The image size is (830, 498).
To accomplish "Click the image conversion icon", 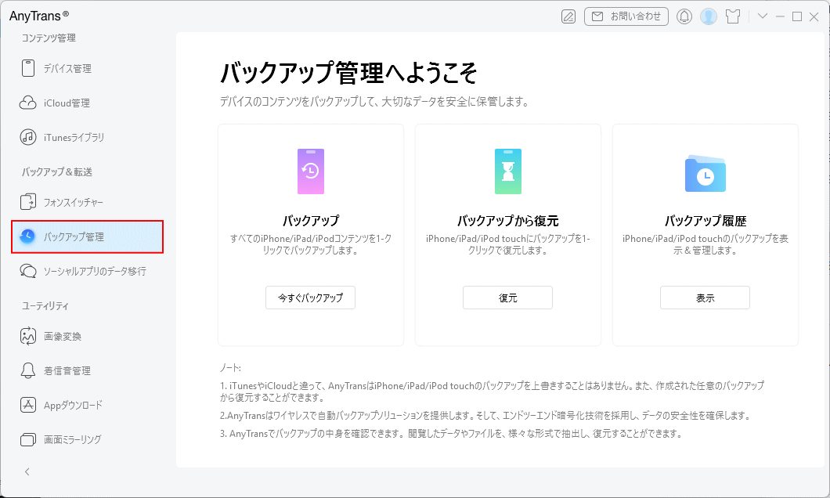I will pyautogui.click(x=28, y=336).
